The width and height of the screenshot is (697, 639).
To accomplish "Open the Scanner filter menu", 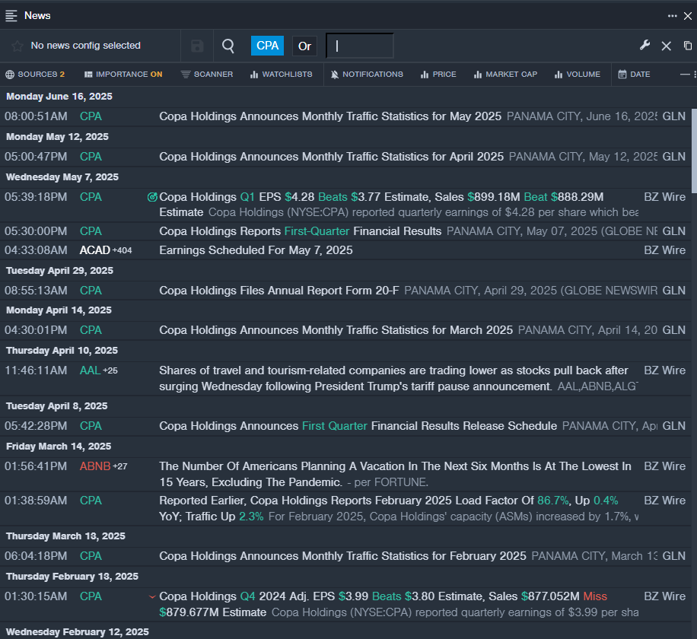I will point(207,75).
